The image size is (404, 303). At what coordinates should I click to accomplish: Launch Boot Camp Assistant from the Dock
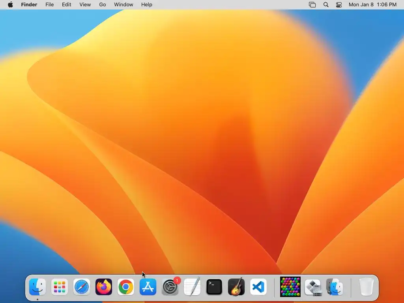pos(313,287)
